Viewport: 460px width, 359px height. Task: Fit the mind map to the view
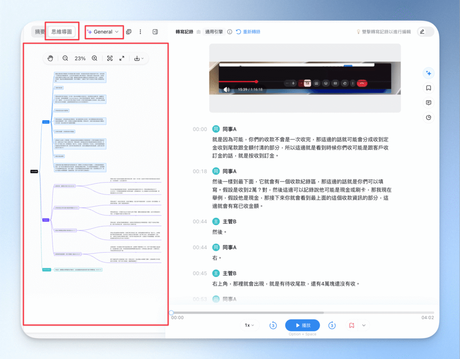click(110, 58)
